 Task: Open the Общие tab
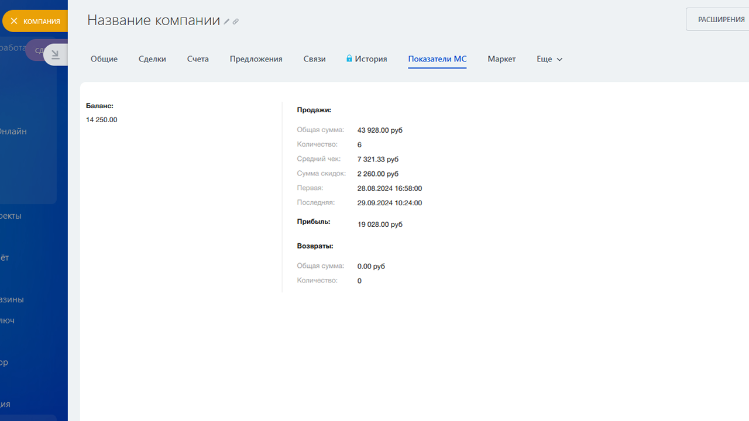click(104, 59)
